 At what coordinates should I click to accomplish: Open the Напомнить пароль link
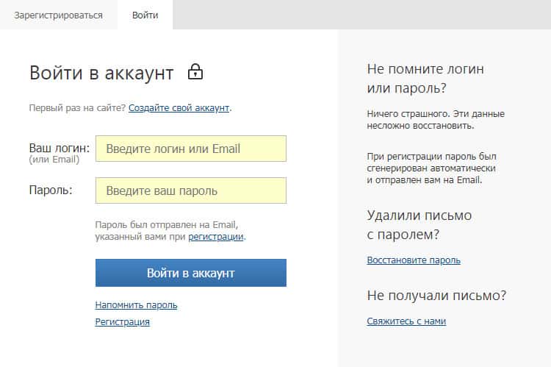click(136, 305)
